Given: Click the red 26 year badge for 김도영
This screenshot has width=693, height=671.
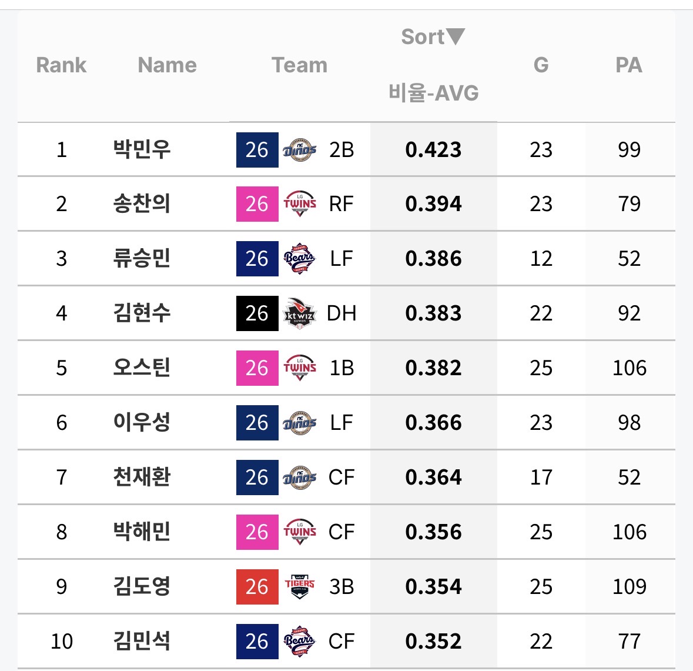Looking at the screenshot, I should [x=257, y=586].
